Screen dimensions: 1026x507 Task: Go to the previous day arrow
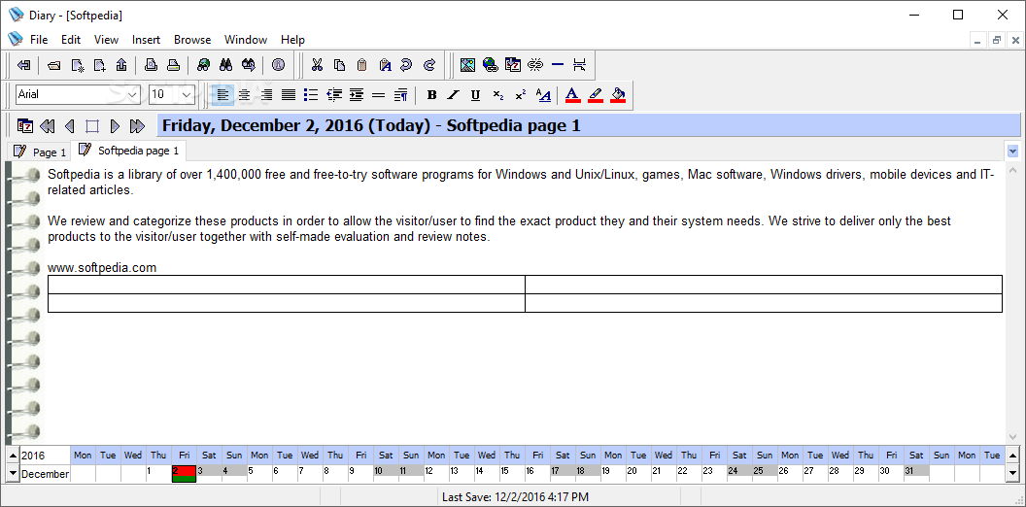(69, 125)
